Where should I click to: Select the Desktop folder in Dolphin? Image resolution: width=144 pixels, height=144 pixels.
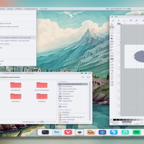(x=16, y=86)
